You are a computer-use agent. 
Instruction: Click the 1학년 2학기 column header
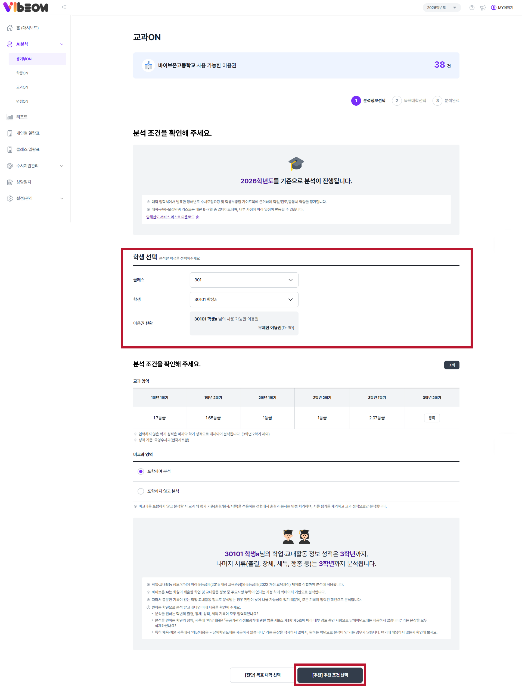pyautogui.click(x=213, y=398)
